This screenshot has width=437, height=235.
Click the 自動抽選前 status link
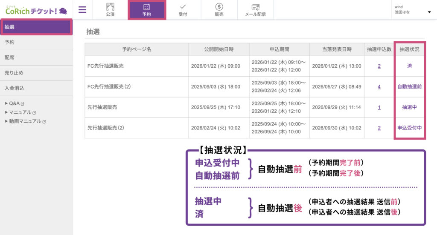click(x=409, y=87)
